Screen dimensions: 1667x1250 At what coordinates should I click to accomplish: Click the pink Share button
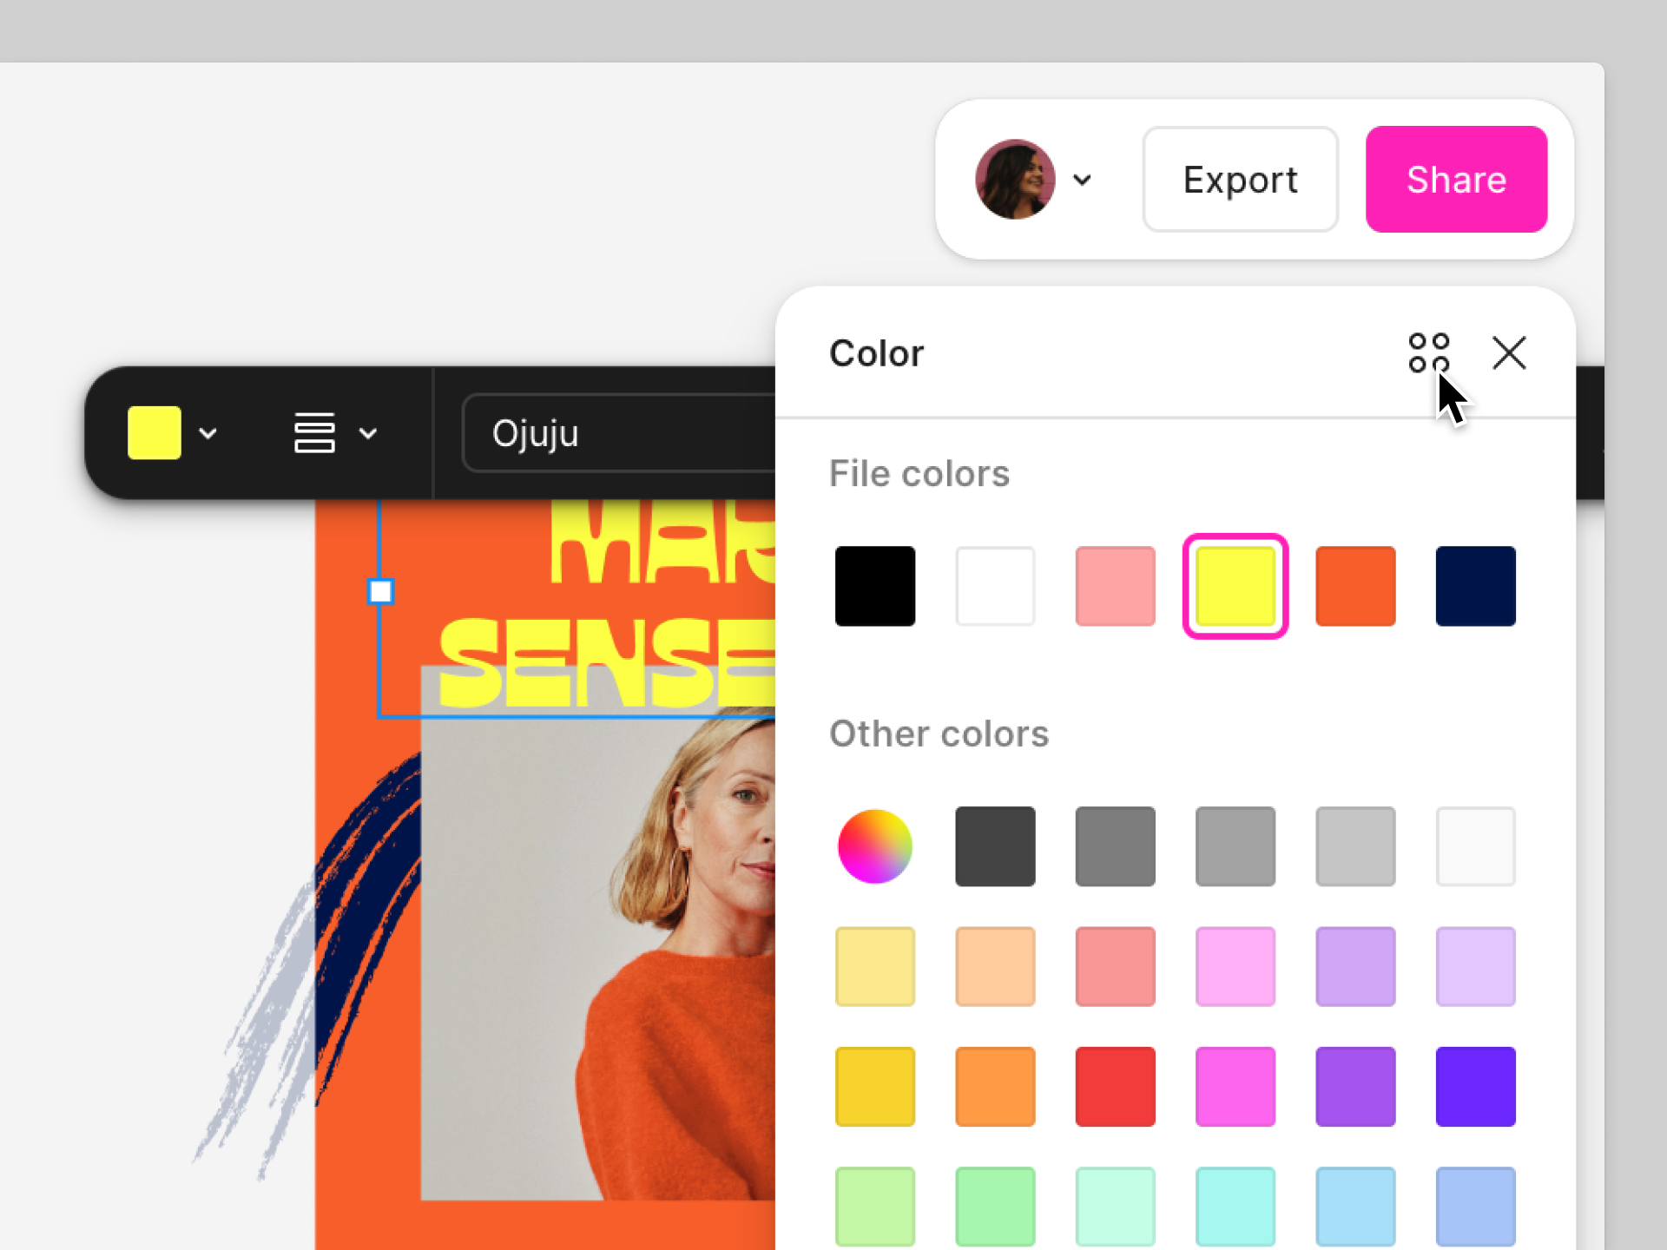1456,180
